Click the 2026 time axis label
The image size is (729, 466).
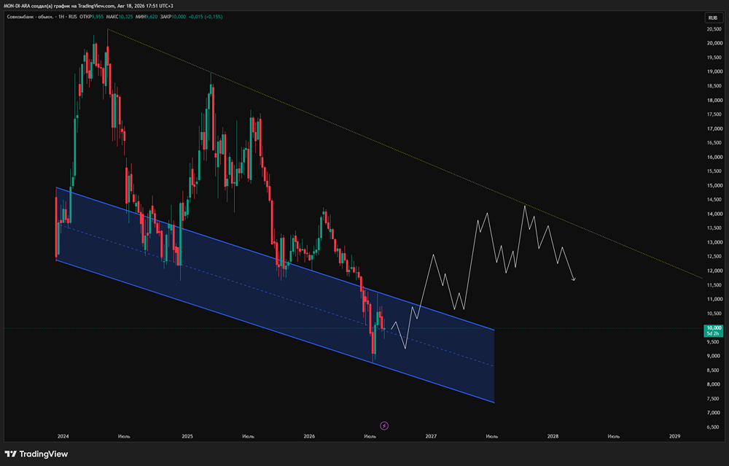(x=309, y=436)
